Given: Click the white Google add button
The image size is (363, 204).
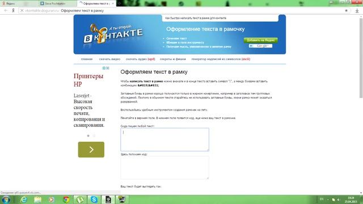Looking at the screenshot, I should [260, 46].
